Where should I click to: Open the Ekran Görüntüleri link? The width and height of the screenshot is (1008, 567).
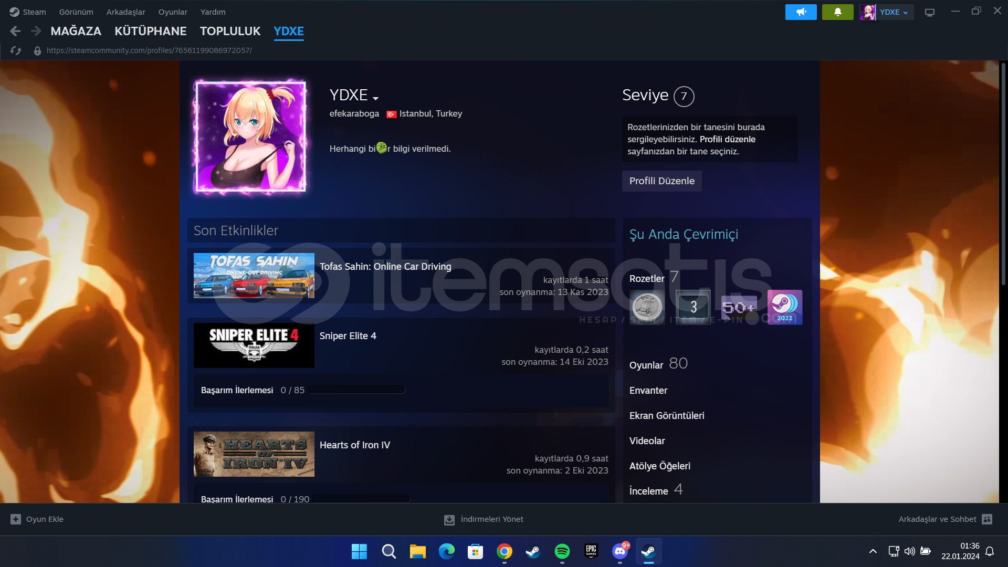click(667, 416)
